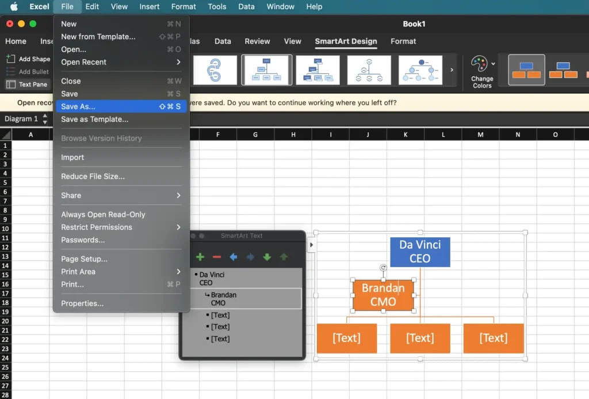
Task: Open the Help menu
Action: pyautogui.click(x=314, y=6)
